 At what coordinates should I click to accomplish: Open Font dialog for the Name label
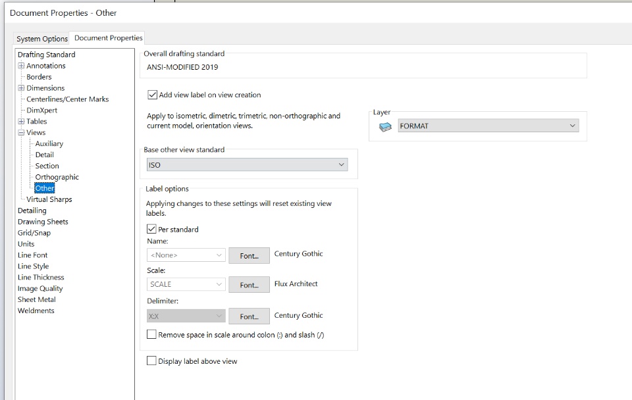click(249, 256)
